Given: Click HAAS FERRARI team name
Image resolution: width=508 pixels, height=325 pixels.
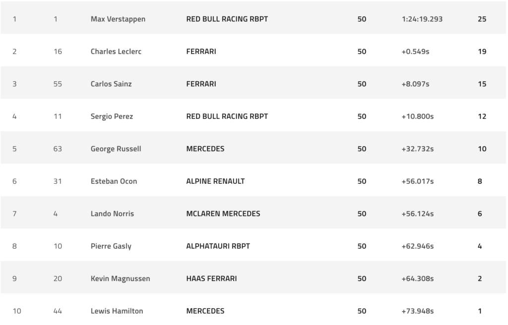Looking at the screenshot, I should (x=211, y=279).
